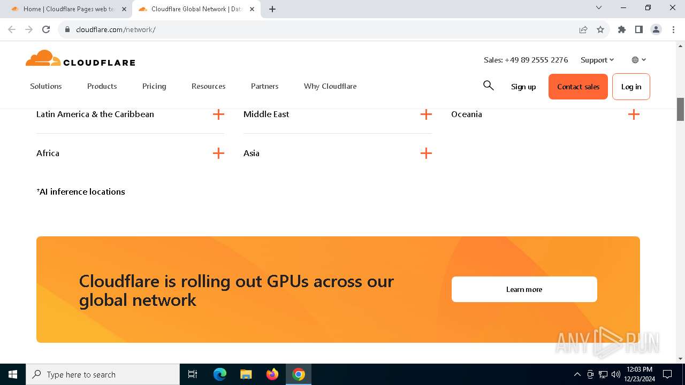Show hidden system tray icons
Screen dimensions: 685x385
(x=577, y=374)
